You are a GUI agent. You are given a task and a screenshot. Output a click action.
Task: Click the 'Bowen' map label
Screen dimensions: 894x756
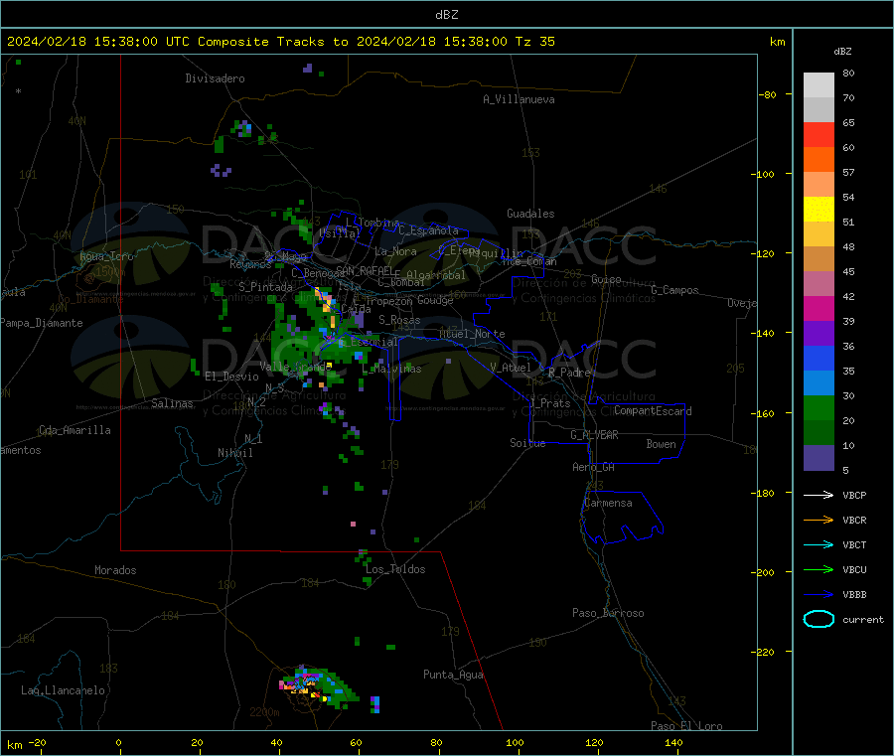click(662, 444)
